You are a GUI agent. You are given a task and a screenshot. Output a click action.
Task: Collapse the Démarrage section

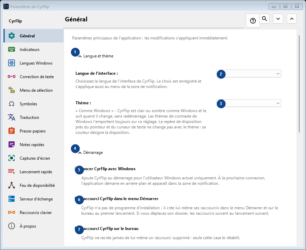pos(90,153)
